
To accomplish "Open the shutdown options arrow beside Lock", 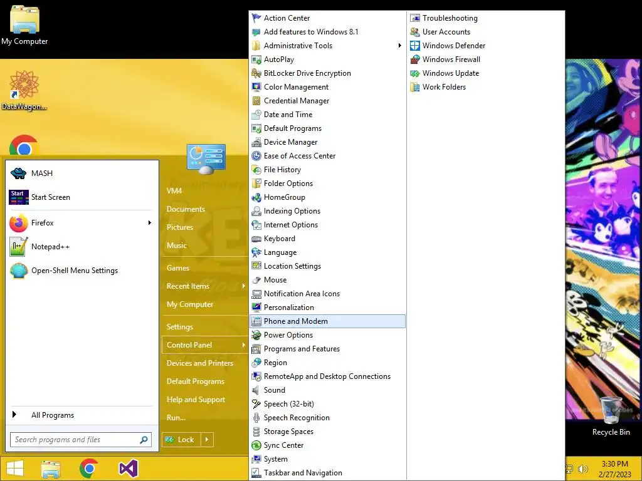I will 207,440.
